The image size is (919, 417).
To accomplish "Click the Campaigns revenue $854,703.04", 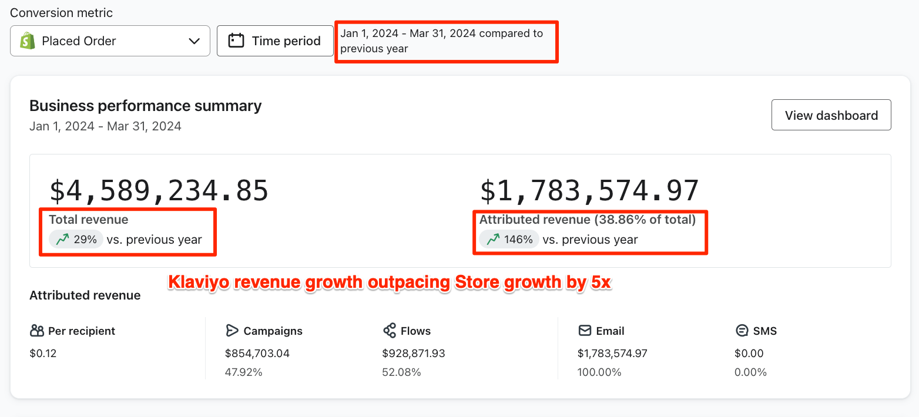I will 257,354.
